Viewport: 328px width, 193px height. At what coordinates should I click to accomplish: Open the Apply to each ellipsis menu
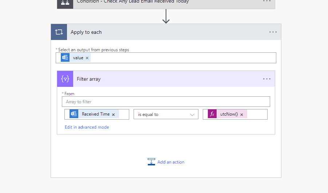[x=273, y=32]
